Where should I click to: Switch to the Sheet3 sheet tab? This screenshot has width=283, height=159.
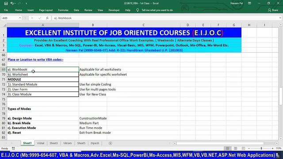tap(54, 143)
